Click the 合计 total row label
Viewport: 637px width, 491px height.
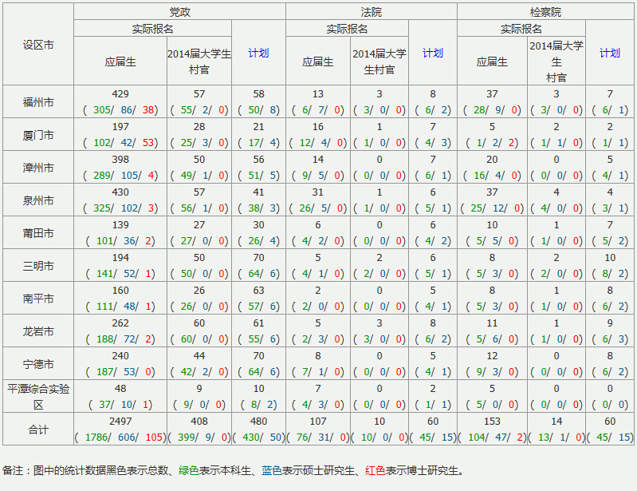[x=38, y=430]
